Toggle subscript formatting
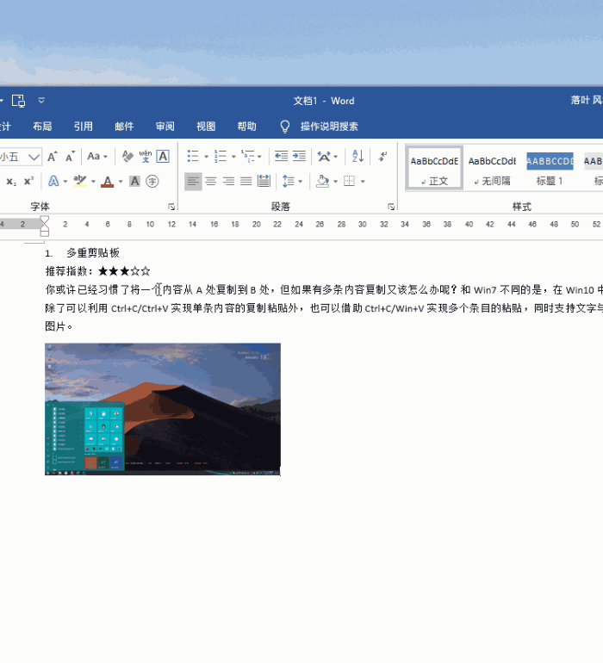 point(11,182)
